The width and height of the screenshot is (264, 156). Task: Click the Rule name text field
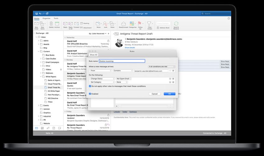coord(122,61)
